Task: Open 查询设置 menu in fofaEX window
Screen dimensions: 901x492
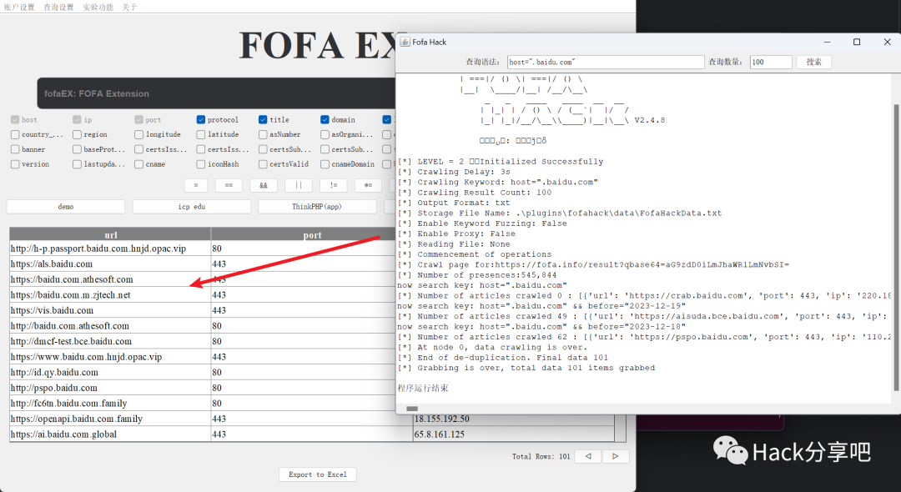Action: (58, 7)
